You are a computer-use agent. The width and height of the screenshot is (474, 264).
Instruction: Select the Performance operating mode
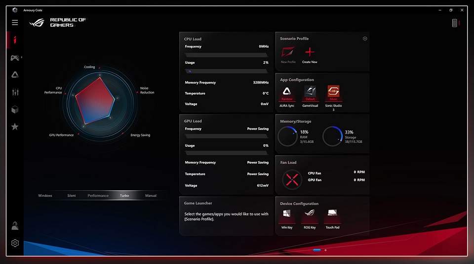point(98,196)
